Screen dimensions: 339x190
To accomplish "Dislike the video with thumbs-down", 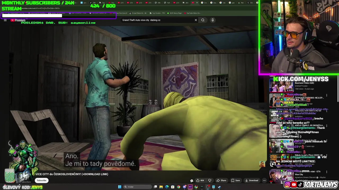I will [210, 180].
